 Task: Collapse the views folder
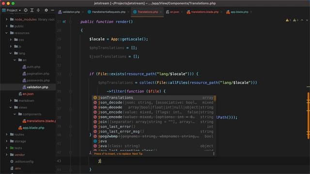[x=11, y=107]
